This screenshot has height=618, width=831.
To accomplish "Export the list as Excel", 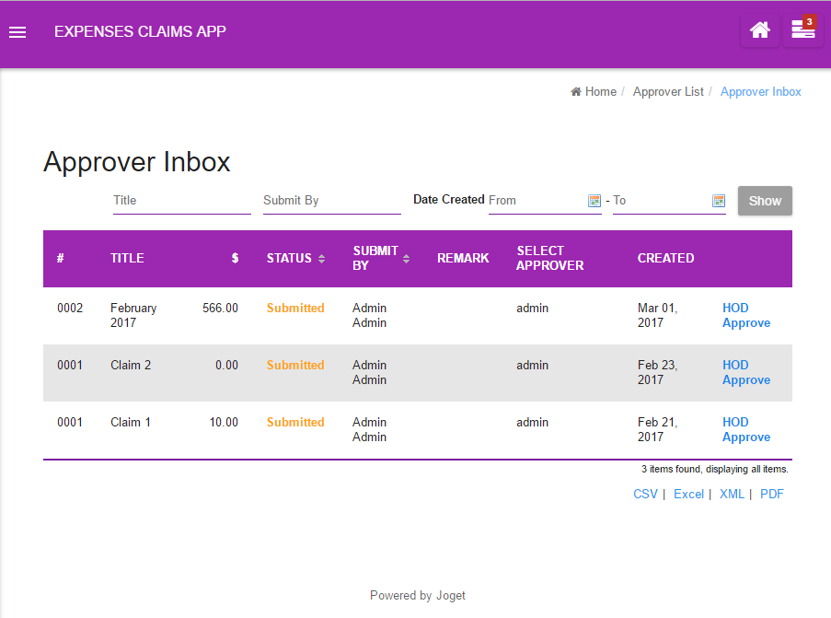I will (x=688, y=495).
